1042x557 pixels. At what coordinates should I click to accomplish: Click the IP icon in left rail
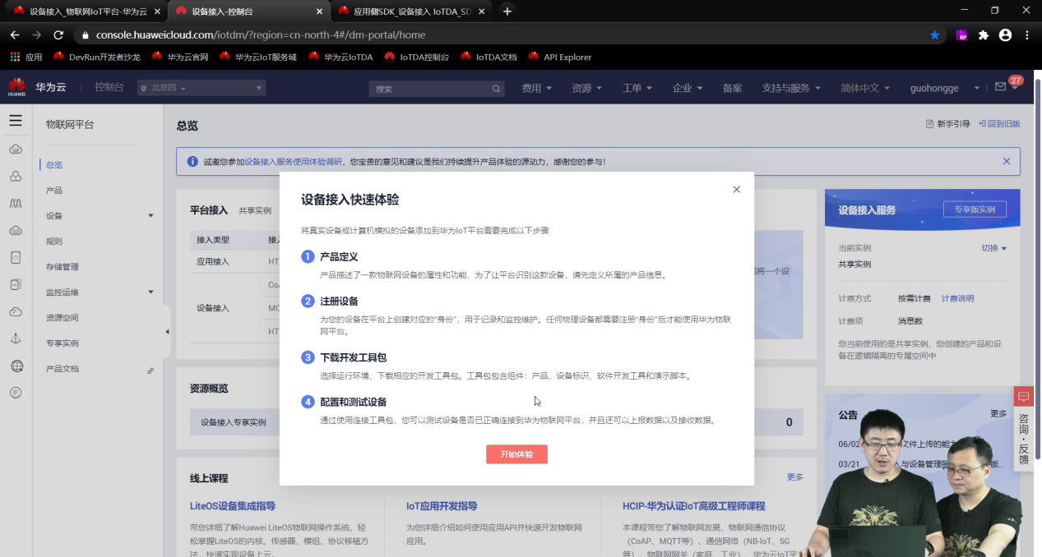click(x=16, y=393)
